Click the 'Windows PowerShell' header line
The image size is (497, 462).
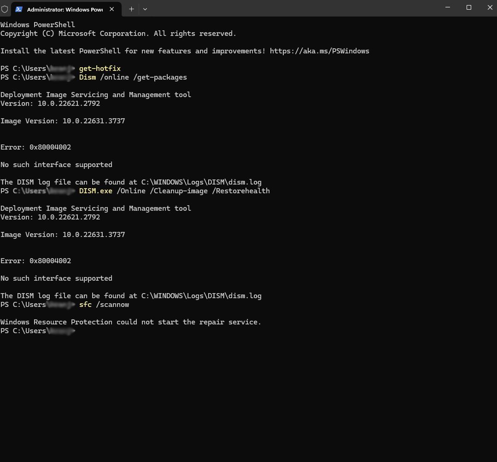pos(38,25)
